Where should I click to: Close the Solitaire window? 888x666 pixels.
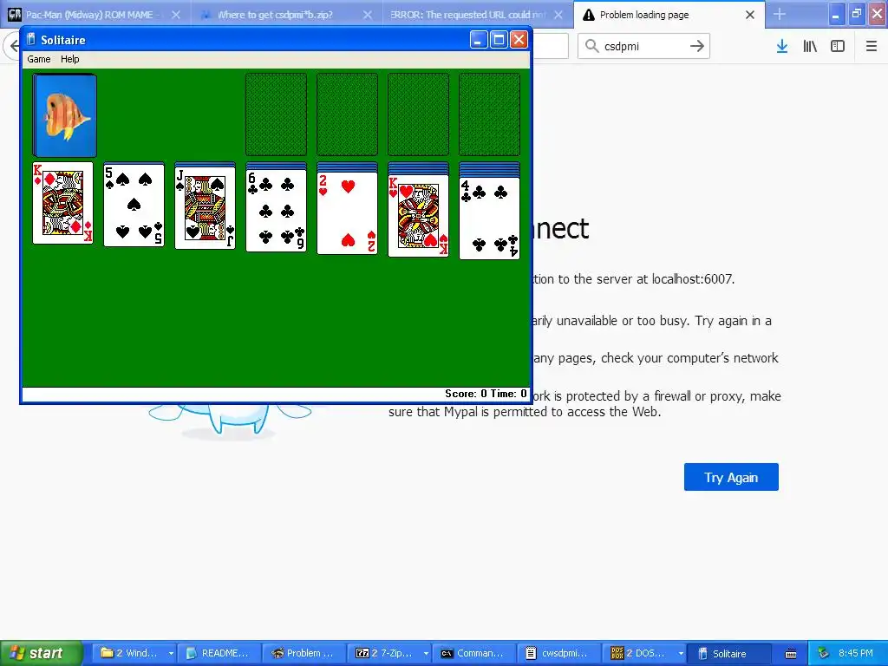(x=519, y=40)
